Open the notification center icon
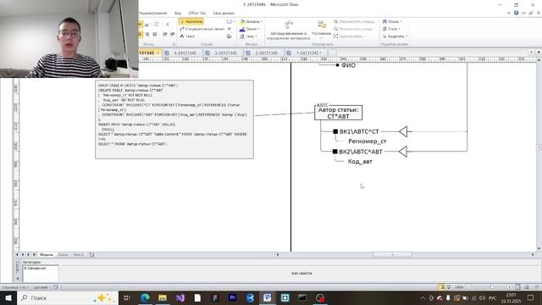Image resolution: width=542 pixels, height=305 pixels. 531,297
